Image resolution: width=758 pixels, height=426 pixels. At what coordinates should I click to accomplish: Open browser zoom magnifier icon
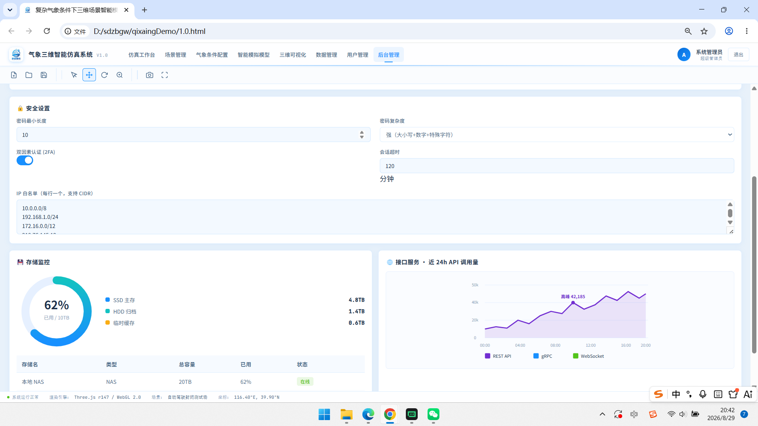(x=688, y=31)
